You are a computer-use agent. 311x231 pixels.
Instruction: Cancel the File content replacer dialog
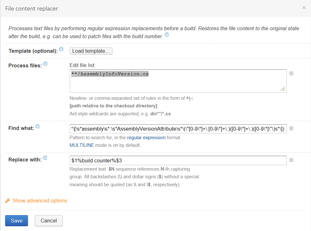pos(49,221)
